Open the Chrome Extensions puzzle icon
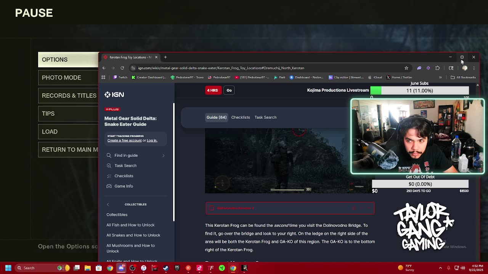The width and height of the screenshot is (488, 274). pos(438,68)
